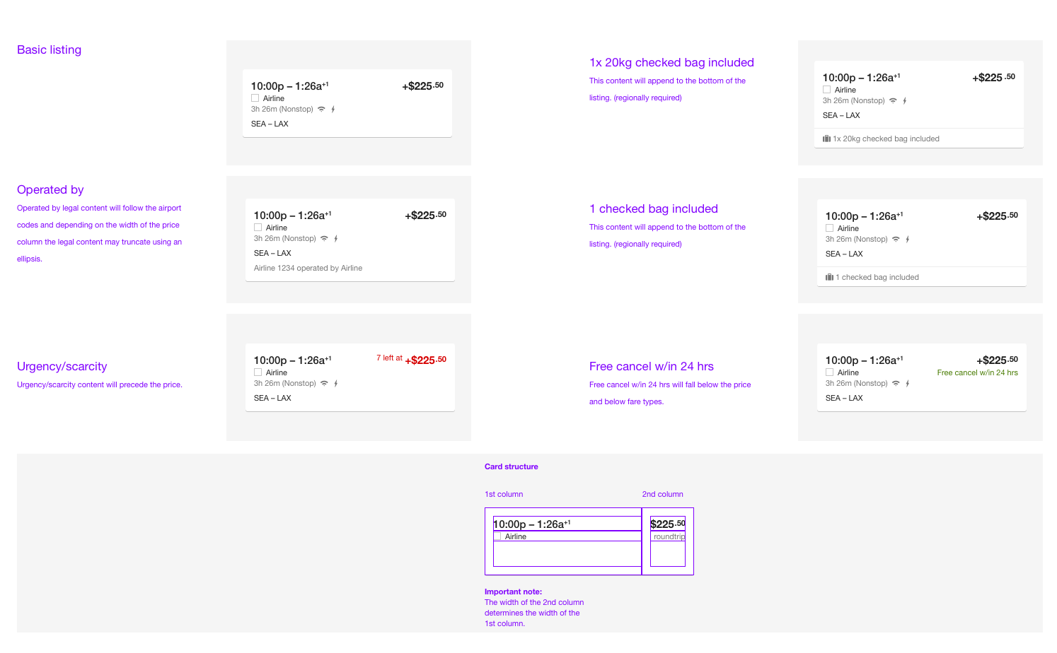This screenshot has height=653, width=1057.
Task: Click the power bolt icon in the Urgency/scarcity card
Action: tap(335, 383)
